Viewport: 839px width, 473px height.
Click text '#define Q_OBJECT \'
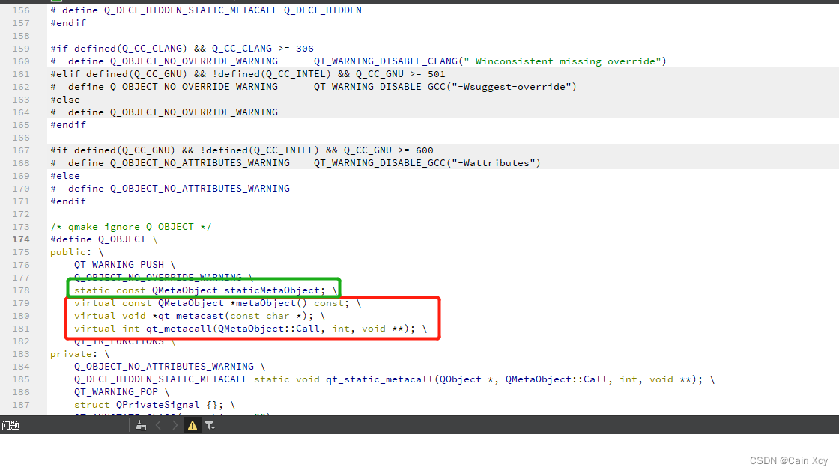104,239
